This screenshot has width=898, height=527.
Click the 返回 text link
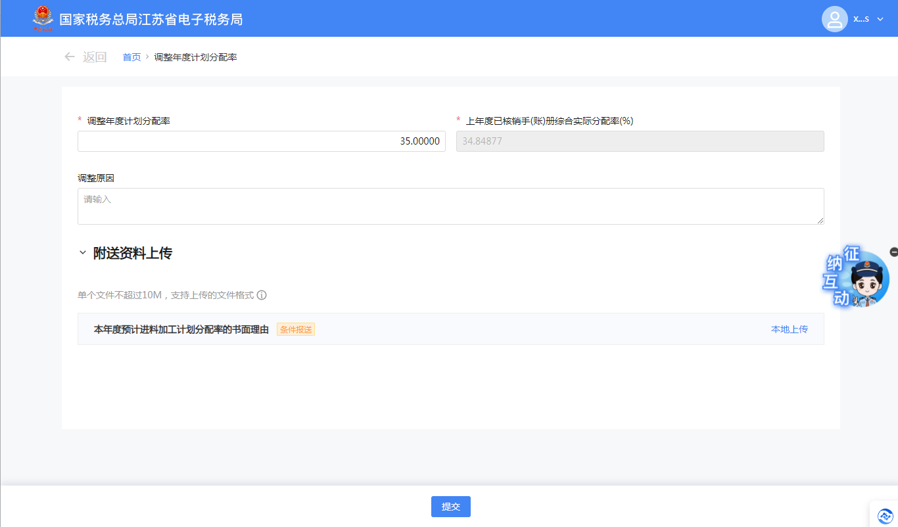click(95, 57)
